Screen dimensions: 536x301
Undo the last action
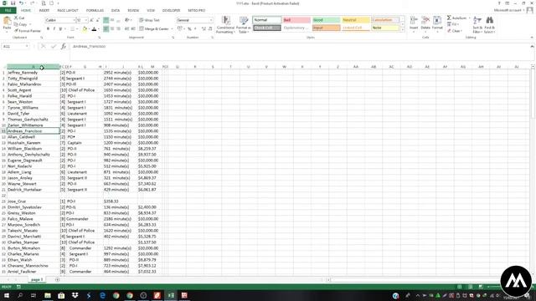(22, 3)
